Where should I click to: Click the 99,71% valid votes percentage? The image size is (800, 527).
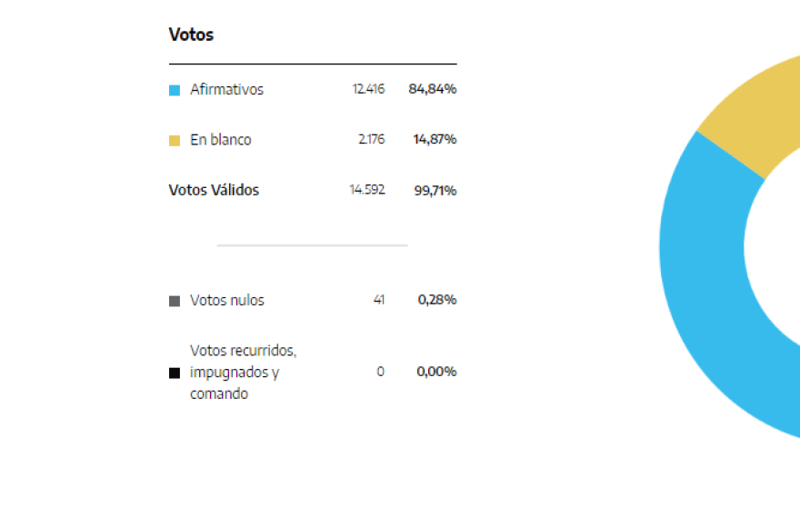click(435, 190)
